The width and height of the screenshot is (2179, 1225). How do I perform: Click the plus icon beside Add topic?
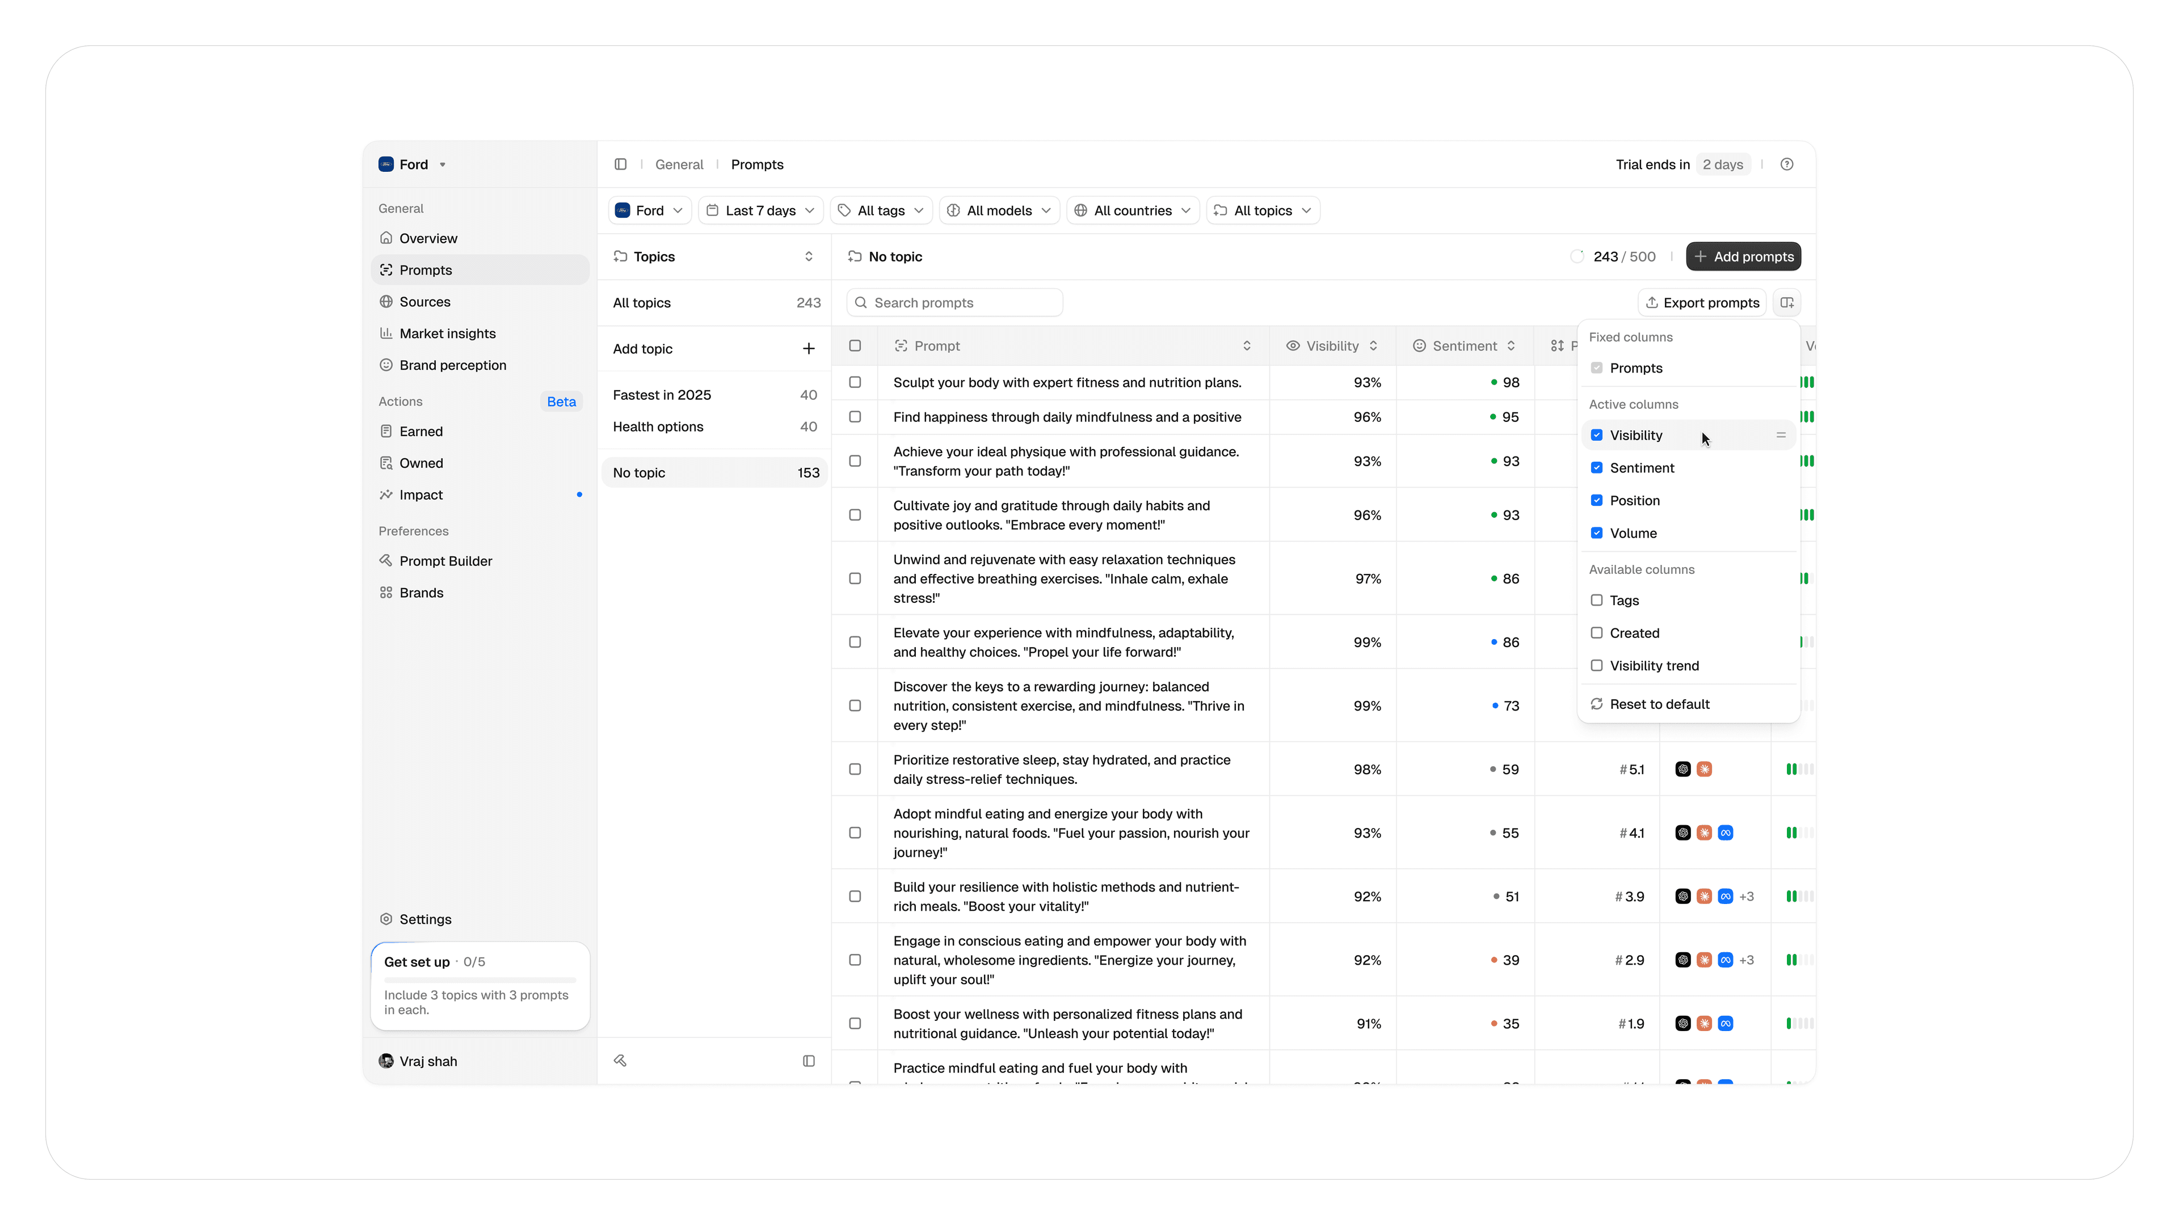tap(808, 348)
